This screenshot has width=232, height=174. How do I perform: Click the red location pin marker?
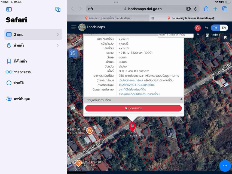(132, 127)
